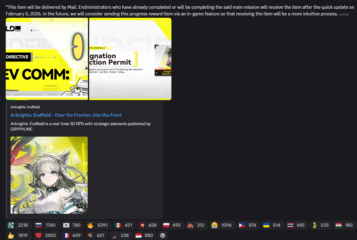This screenshot has height=240, width=357.
Task: Click the Thailand flag reaction with 485
Action: (296, 225)
